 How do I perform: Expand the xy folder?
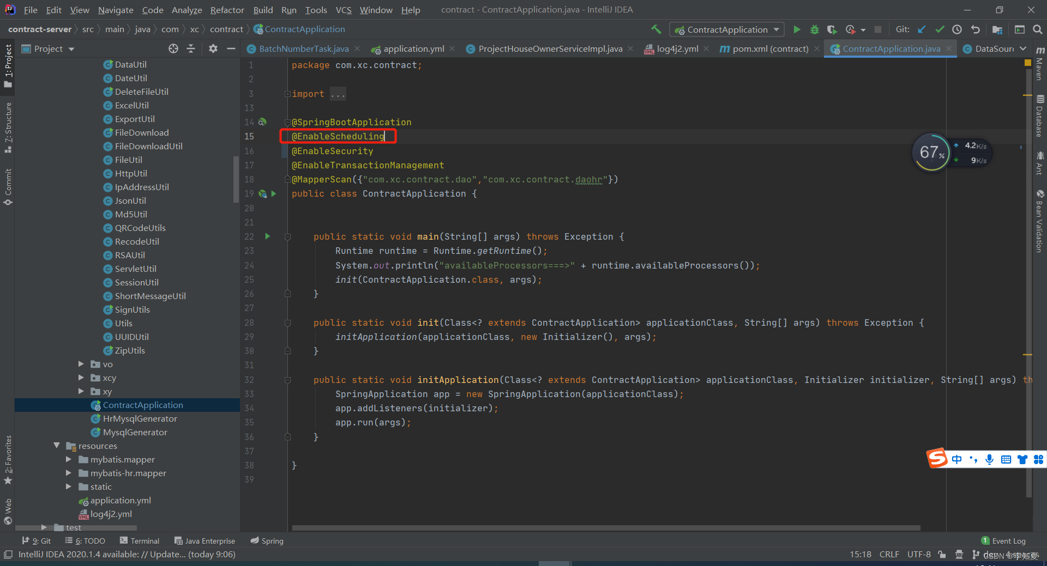pos(81,391)
